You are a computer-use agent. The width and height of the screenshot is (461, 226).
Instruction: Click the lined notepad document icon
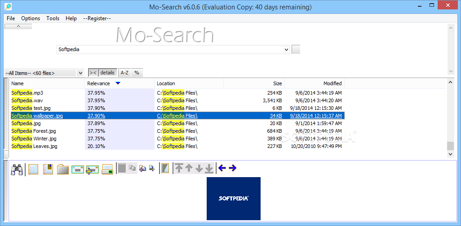[x=33, y=169]
